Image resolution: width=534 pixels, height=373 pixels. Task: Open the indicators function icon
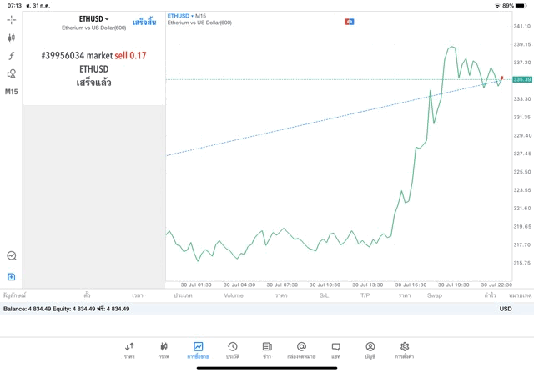coord(11,55)
